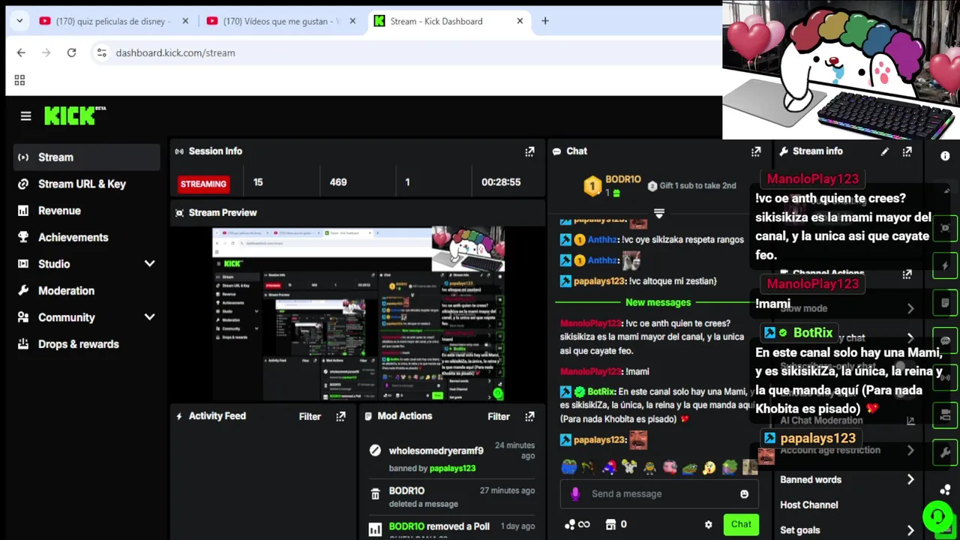Open chat settings gear icon
Screen dimensions: 960x540
pyautogui.click(x=708, y=524)
